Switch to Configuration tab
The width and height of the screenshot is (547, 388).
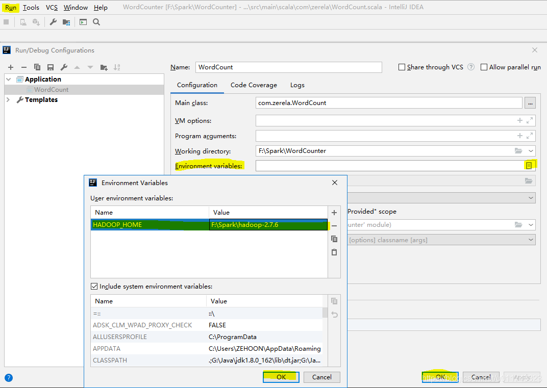(197, 85)
